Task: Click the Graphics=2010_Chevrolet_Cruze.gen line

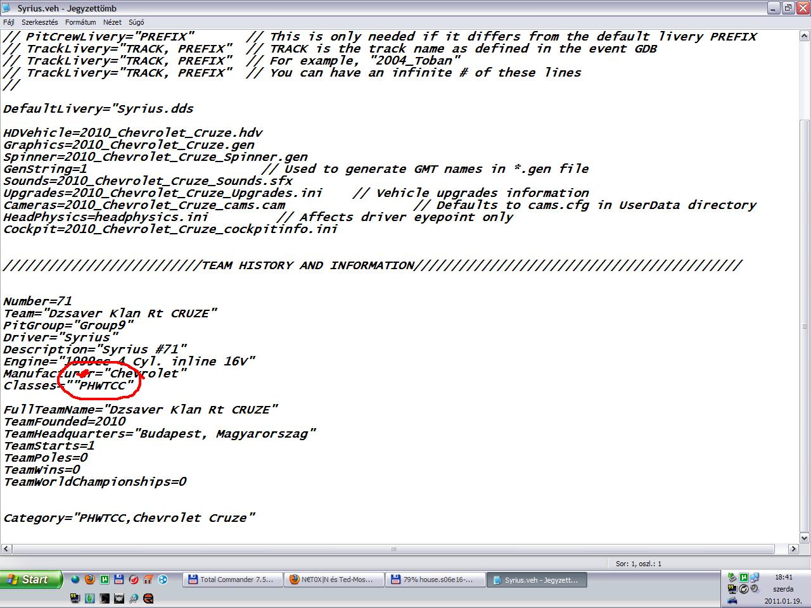Action: point(129,145)
